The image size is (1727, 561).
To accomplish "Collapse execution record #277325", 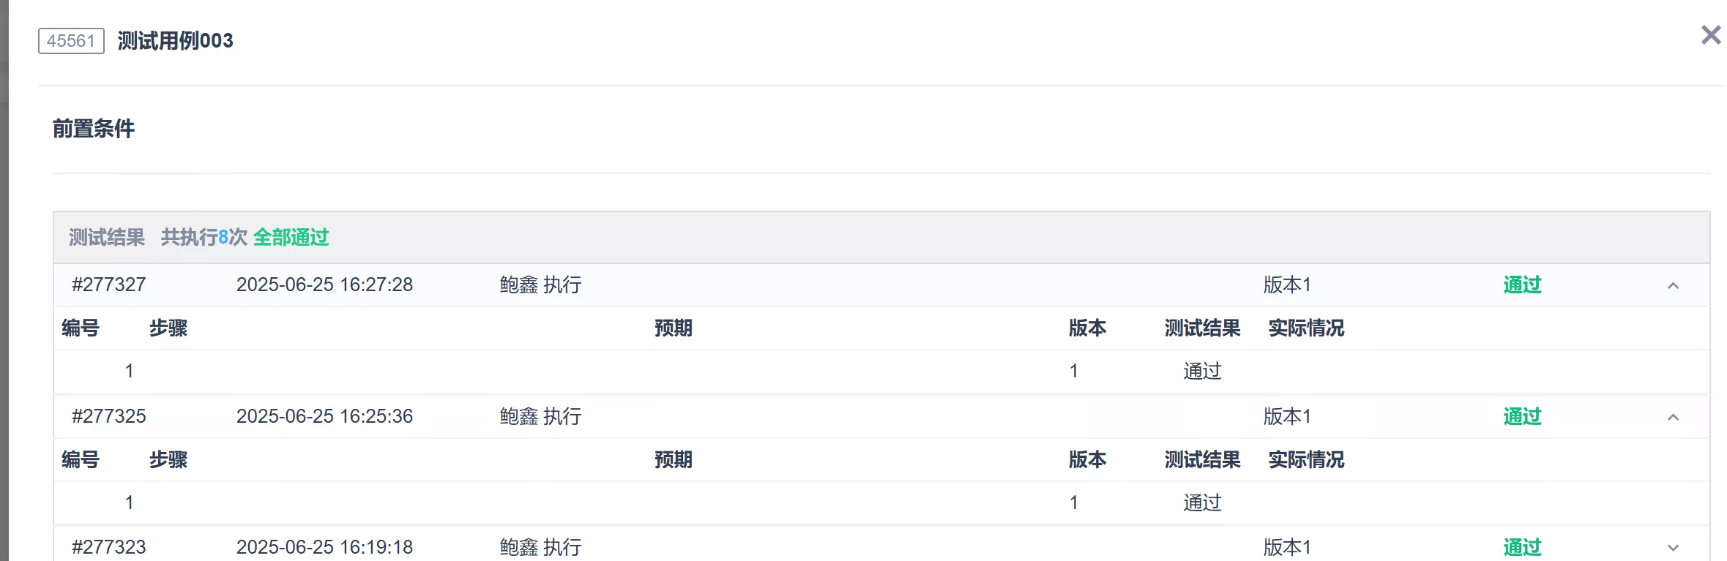I will [x=1673, y=417].
